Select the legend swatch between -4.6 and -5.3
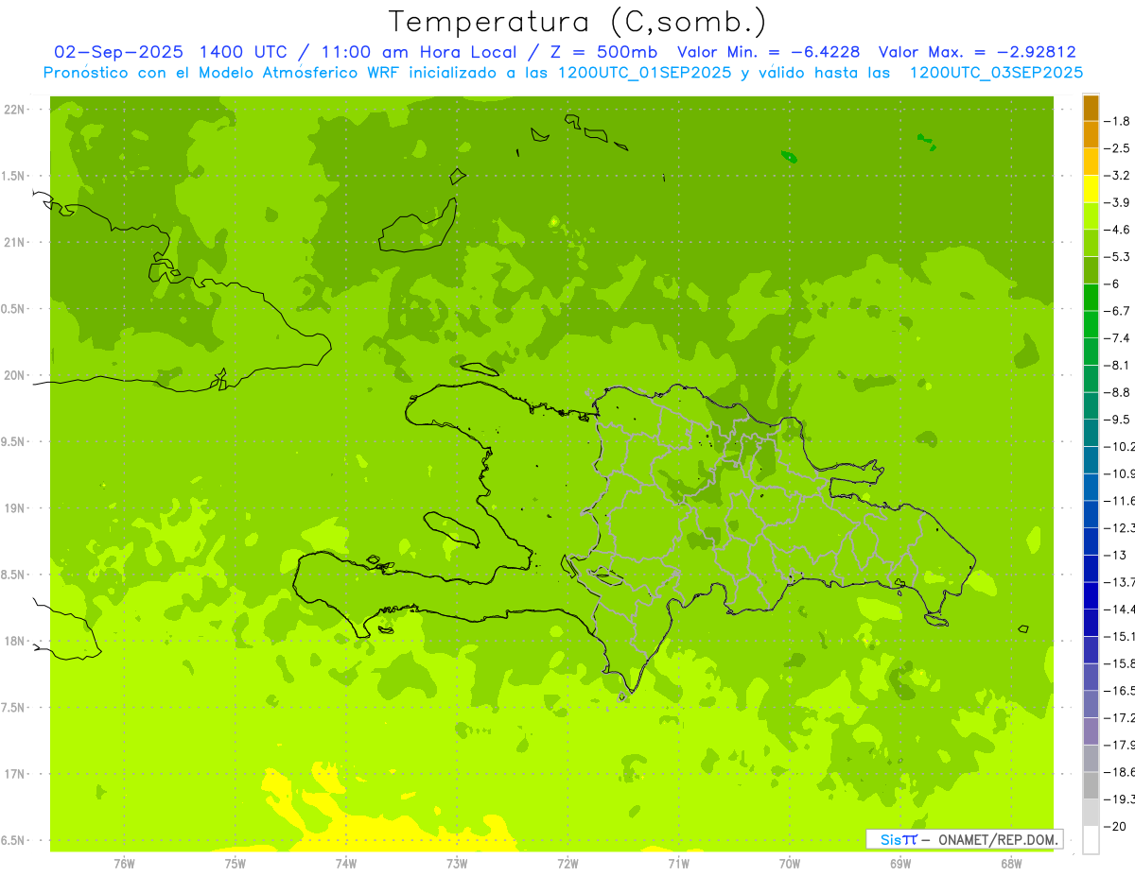 (1091, 243)
